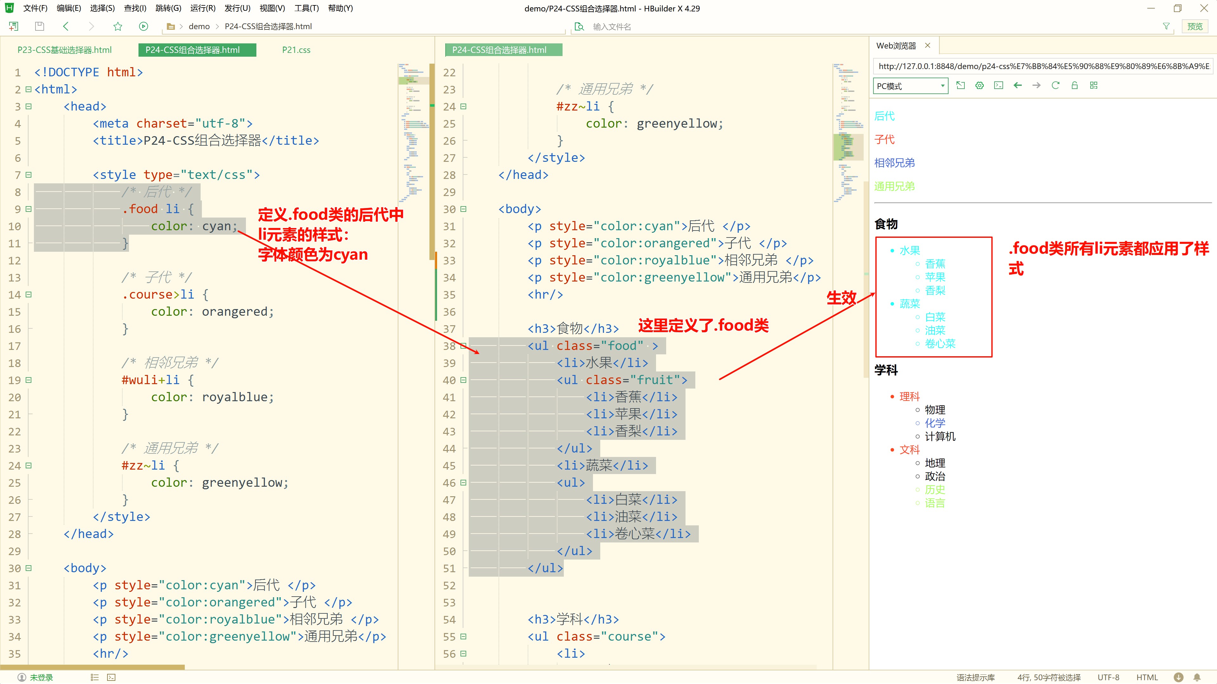Open browser console icon in Web浏览器 panel
The width and height of the screenshot is (1217, 684).
click(x=999, y=85)
